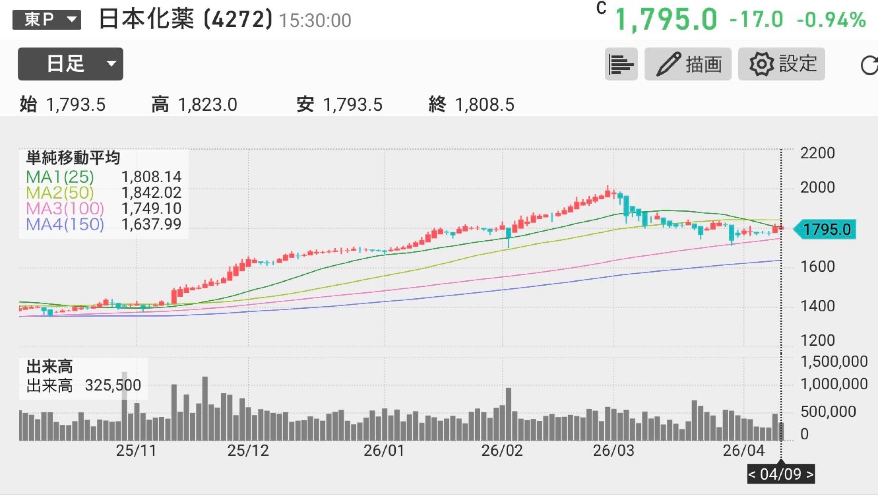This screenshot has height=495, width=878.
Task: Click the 出来高 volume panel label
Action: (49, 366)
